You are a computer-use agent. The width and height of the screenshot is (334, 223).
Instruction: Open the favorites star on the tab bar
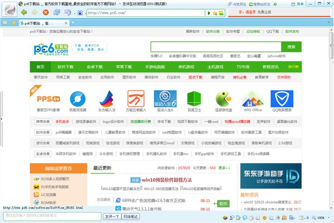tap(14, 22)
